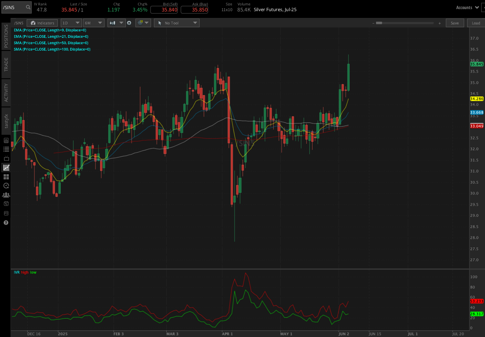The width and height of the screenshot is (485, 337).
Task: Switch to the TRADE tab
Action: pos(5,64)
